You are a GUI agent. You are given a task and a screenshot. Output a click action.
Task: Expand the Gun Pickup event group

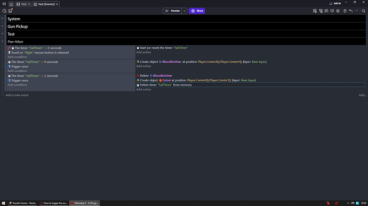click(x=2, y=26)
